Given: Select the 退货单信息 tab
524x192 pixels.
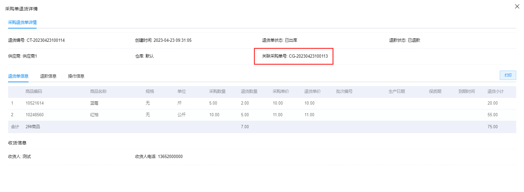Looking at the screenshot, I should point(18,76).
